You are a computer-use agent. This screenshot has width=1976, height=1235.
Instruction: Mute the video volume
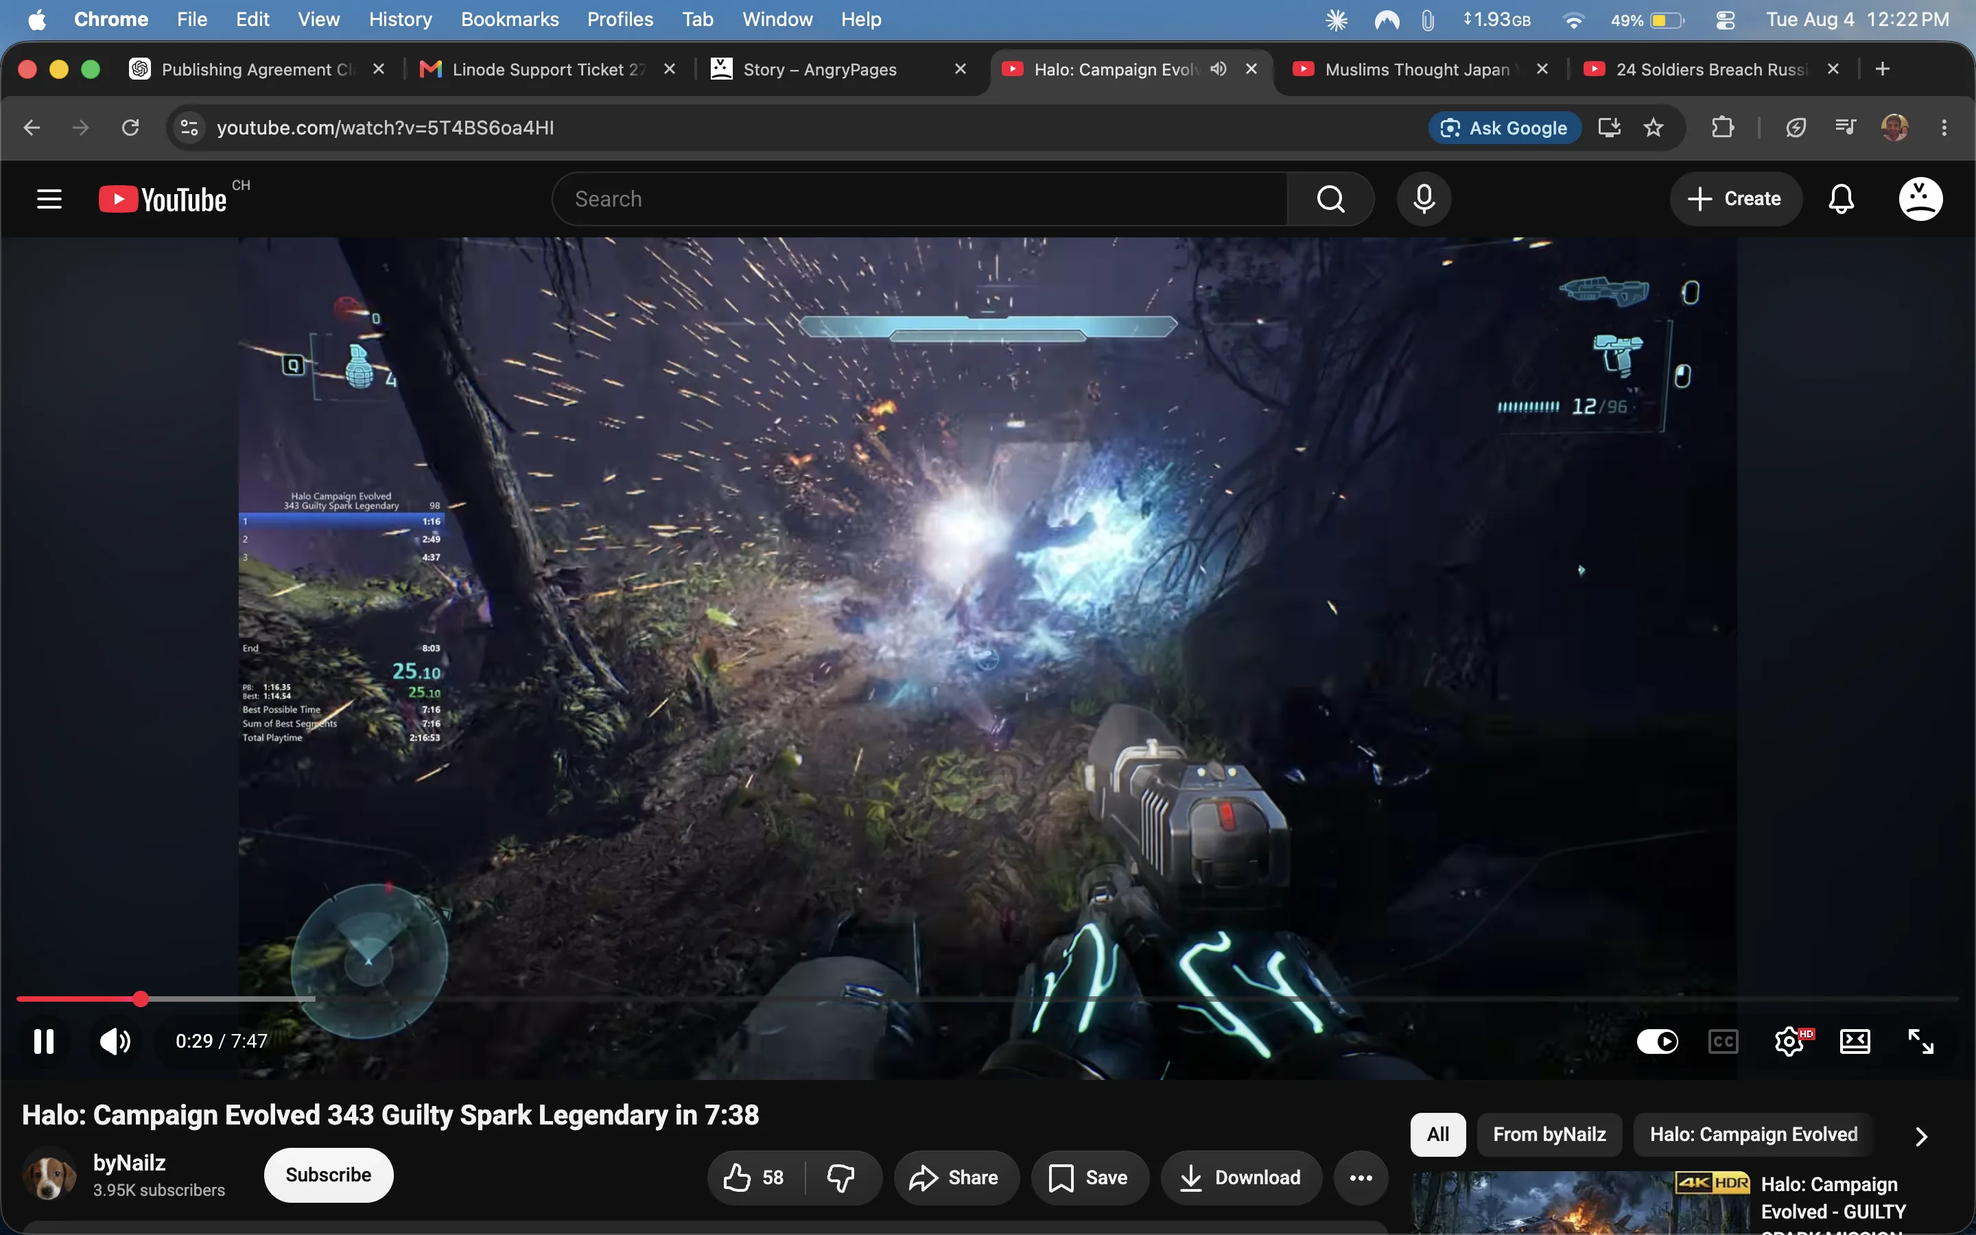pos(115,1041)
